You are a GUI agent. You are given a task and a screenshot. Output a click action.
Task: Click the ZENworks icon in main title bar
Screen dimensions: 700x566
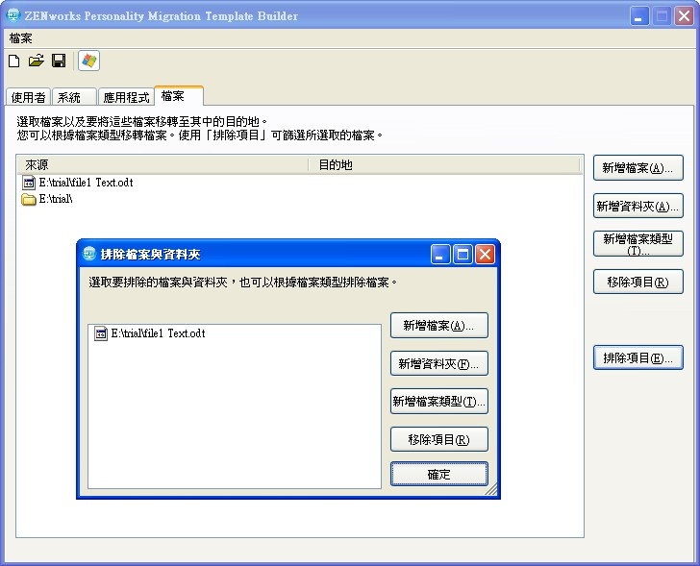point(13,15)
